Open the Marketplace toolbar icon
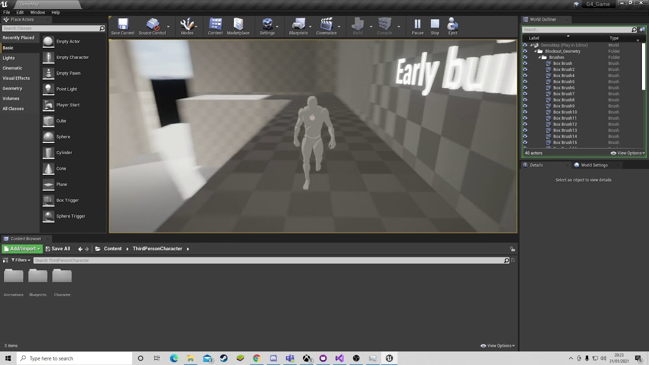 [x=238, y=26]
